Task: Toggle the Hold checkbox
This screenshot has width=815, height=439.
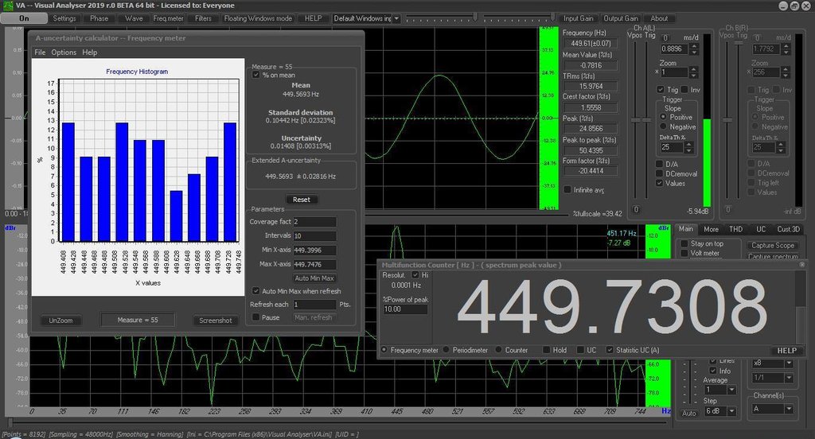Action: point(546,350)
